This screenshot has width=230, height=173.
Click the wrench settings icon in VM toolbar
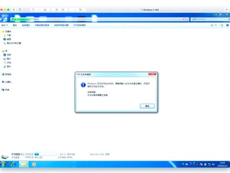(x=33, y=10)
